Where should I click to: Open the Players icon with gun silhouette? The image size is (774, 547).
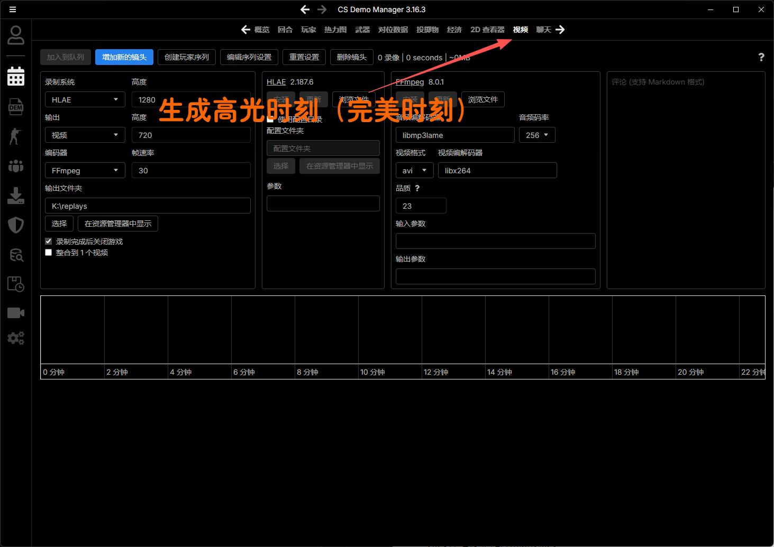(15, 136)
